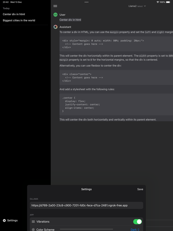Tap the Wi-Fi status icon
Viewport: 173px width, 231px height.
158,2
